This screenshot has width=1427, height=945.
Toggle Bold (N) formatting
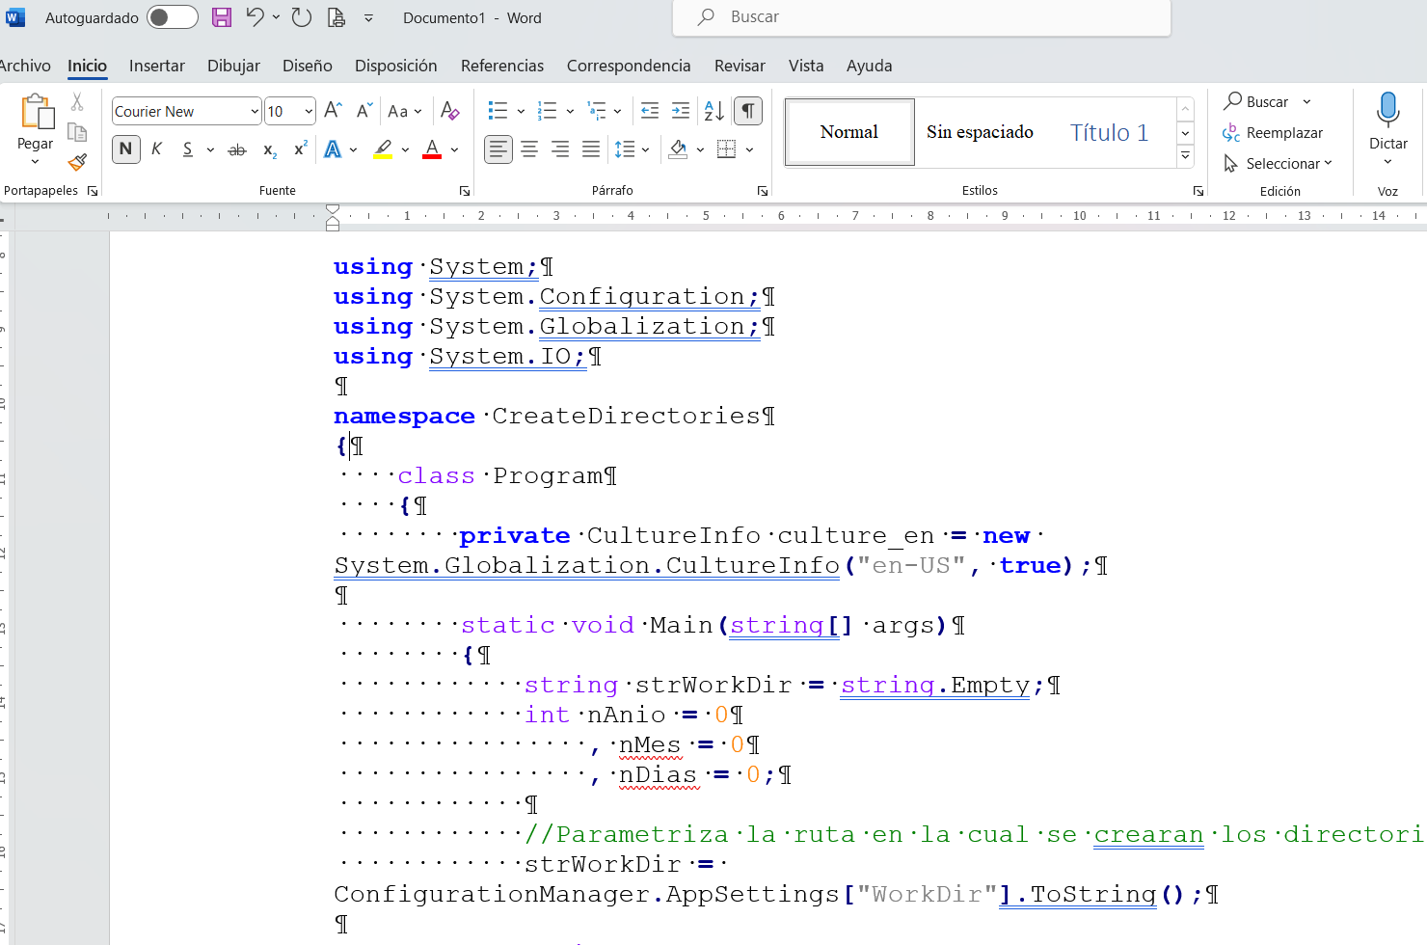[x=125, y=149]
